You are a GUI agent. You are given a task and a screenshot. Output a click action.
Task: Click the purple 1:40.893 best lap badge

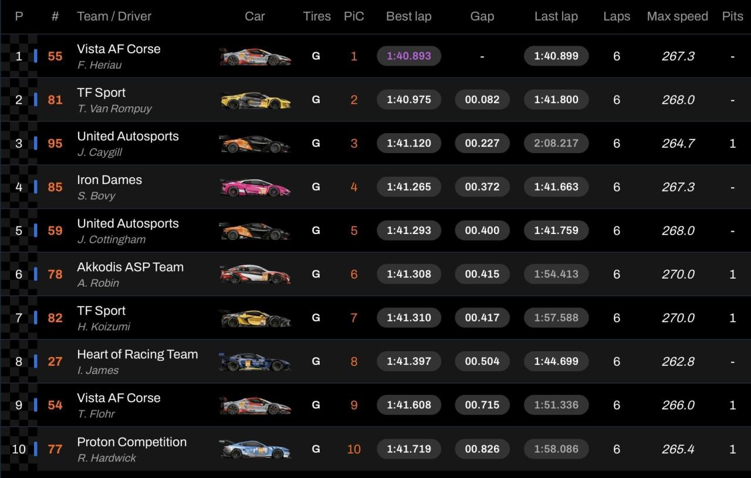(x=409, y=56)
